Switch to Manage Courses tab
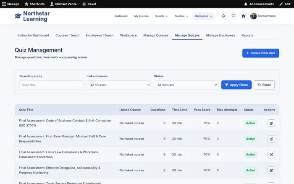The image size is (294, 184). [x=156, y=35]
